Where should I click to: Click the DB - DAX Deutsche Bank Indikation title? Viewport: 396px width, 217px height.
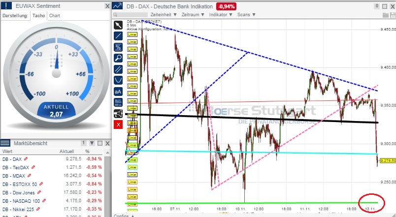[169, 6]
